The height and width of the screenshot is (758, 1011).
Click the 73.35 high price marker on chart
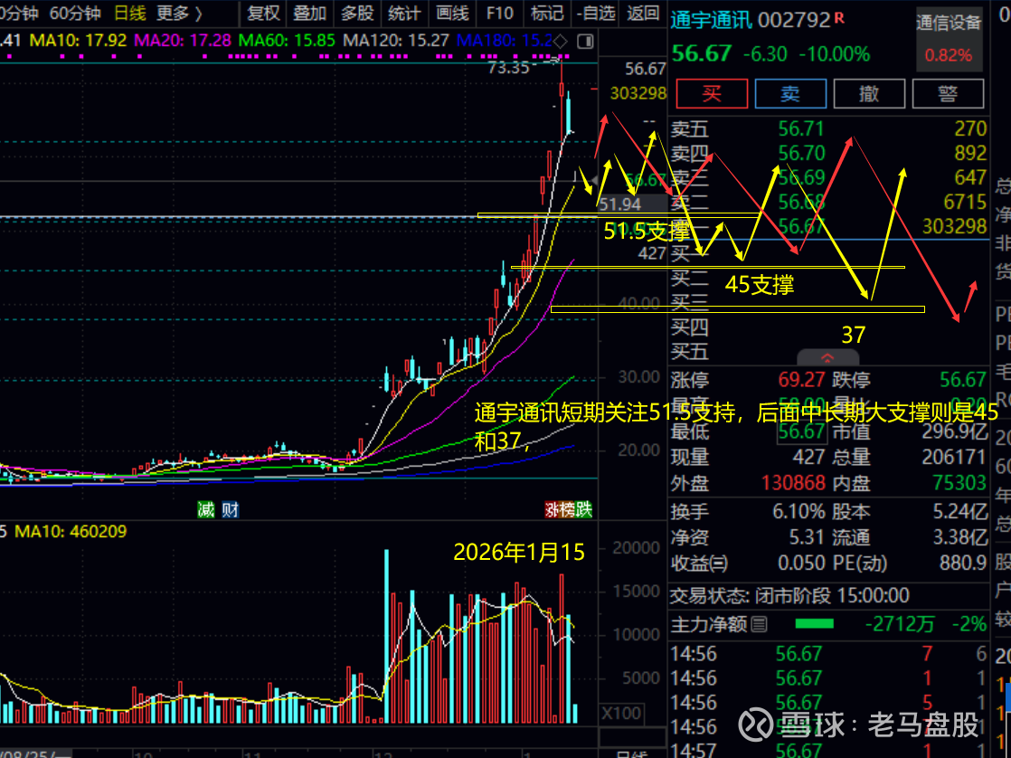coord(509,67)
